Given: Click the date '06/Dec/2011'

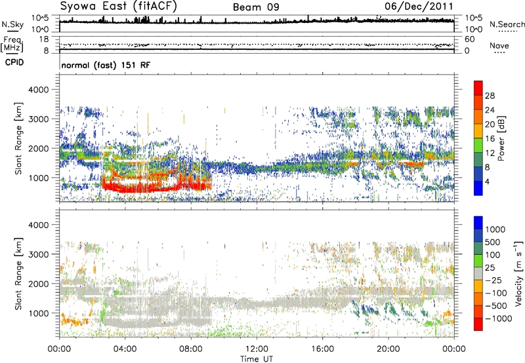Looking at the screenshot, I should 419,6.
